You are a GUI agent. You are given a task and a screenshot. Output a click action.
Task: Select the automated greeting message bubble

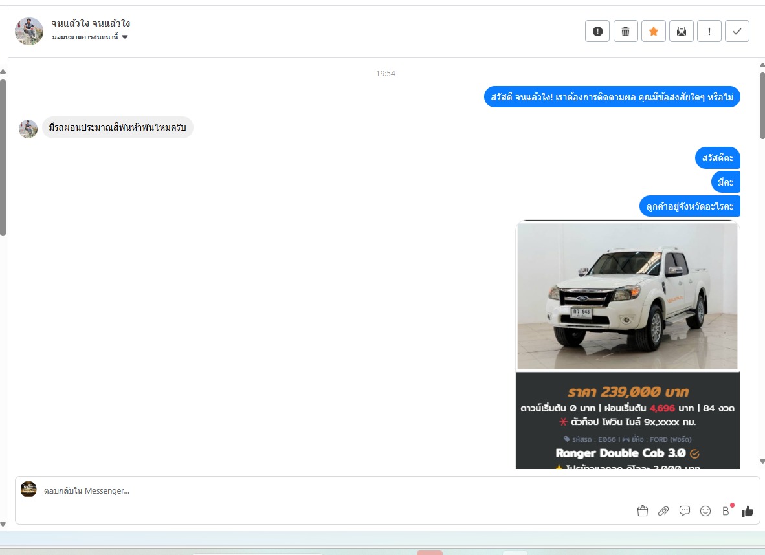pos(612,97)
